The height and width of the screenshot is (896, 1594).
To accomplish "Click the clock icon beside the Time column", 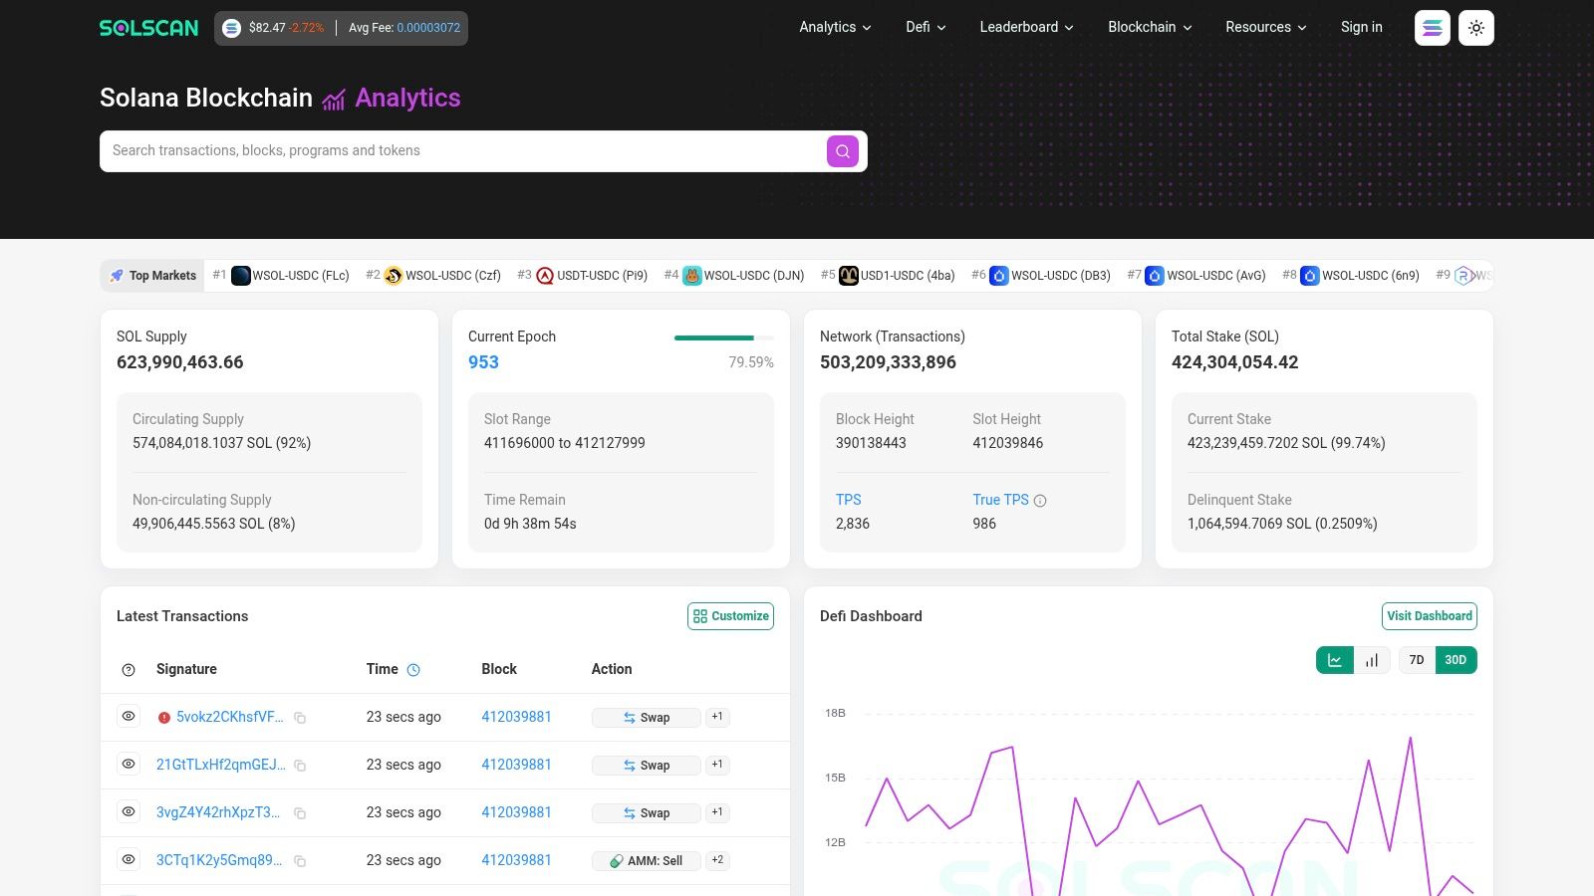I will [412, 669].
